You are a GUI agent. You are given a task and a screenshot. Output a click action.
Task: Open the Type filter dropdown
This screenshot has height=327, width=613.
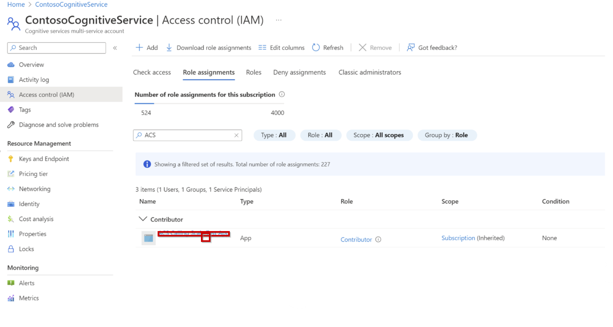click(274, 135)
